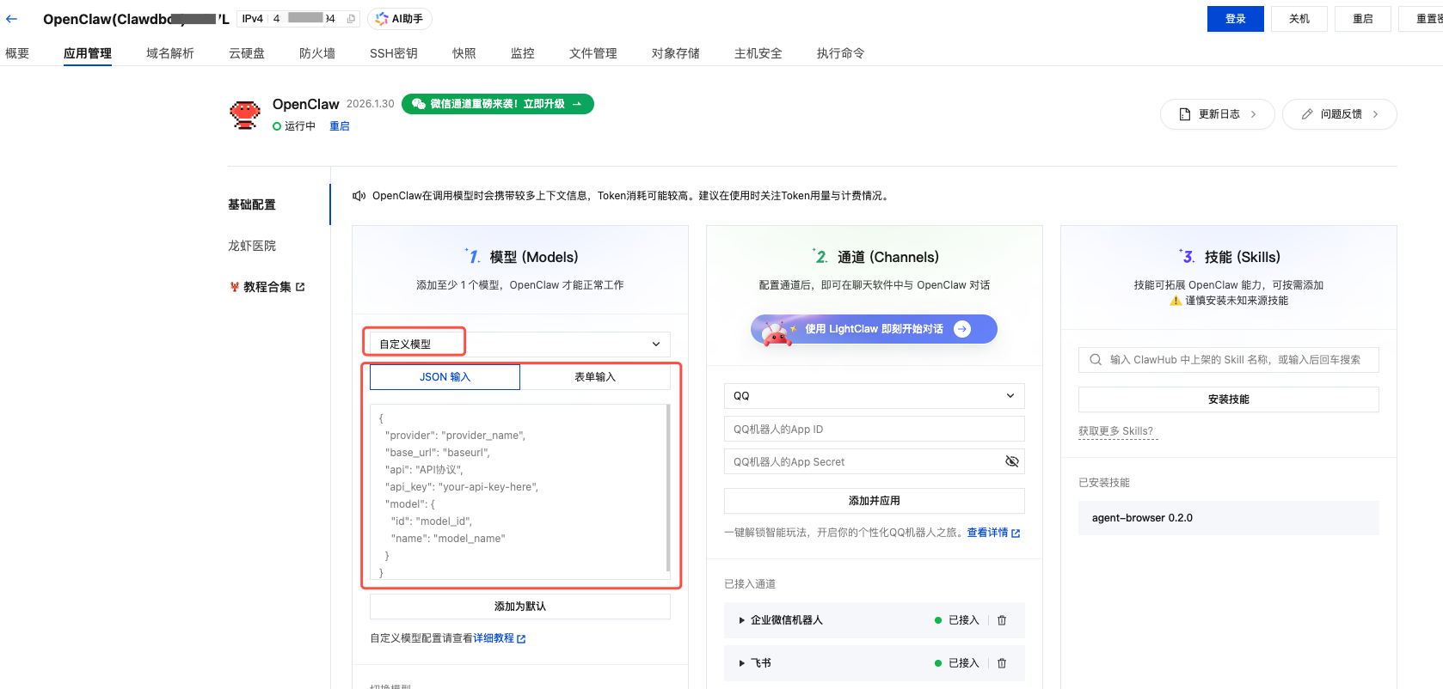Select 基础配置 in the sidebar

pyautogui.click(x=252, y=204)
